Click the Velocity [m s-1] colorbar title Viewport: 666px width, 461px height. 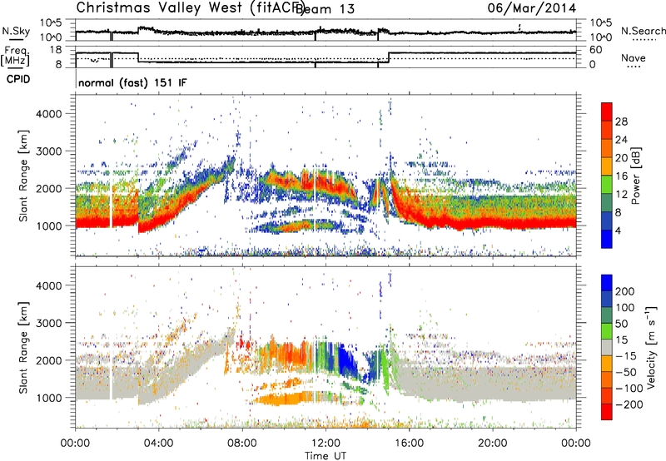coord(651,347)
